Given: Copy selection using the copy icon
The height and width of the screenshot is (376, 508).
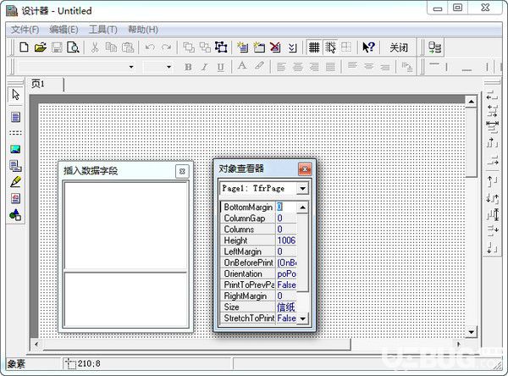Looking at the screenshot, I should click(111, 47).
